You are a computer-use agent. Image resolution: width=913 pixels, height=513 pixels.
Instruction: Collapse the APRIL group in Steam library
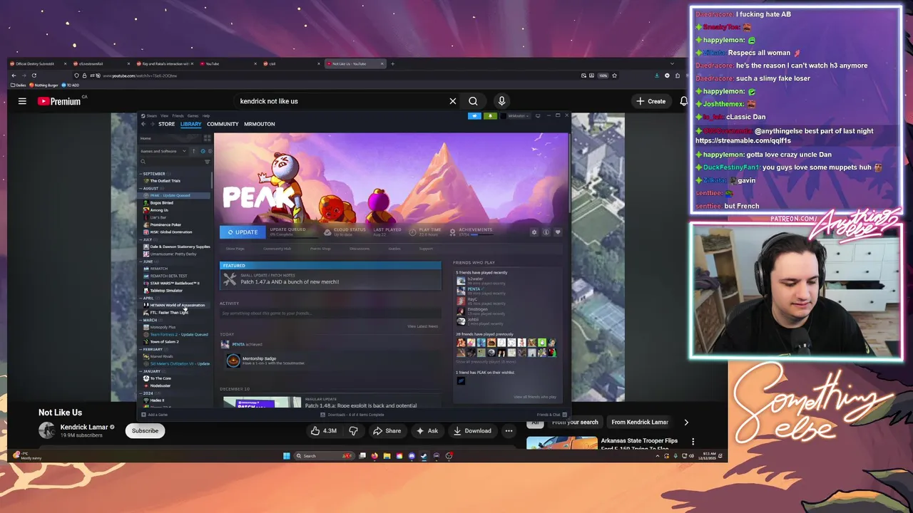pos(141,298)
